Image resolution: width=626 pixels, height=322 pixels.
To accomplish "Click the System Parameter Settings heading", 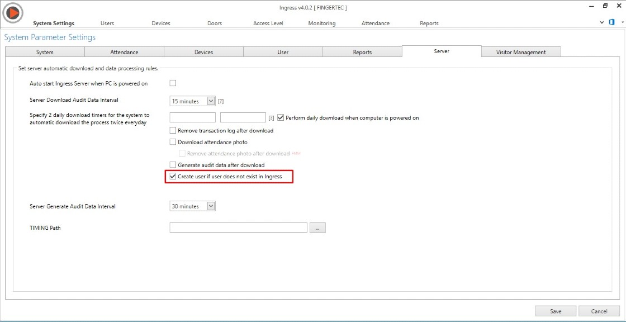I will coord(50,37).
